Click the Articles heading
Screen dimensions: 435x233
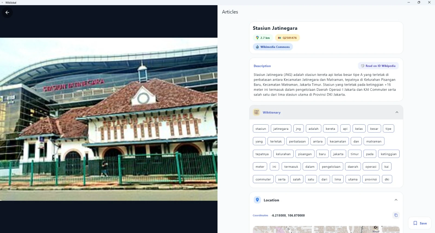(x=230, y=12)
